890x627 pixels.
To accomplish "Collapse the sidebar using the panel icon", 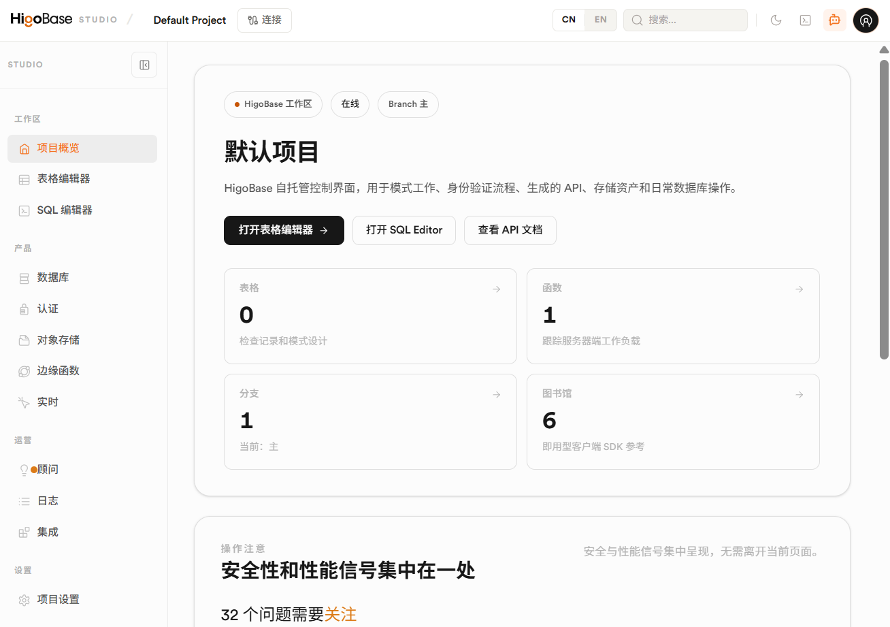I will 144,65.
